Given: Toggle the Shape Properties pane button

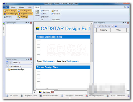Looking at the screenshot, I should point(25,14).
